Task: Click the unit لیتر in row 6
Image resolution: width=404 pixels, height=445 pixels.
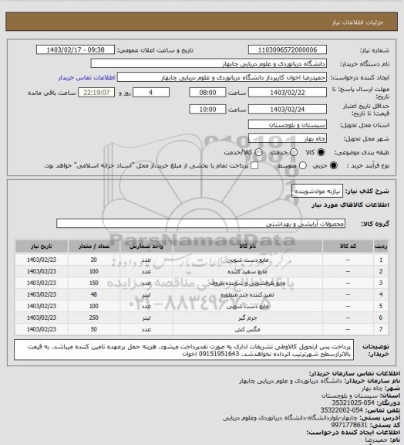Action: [146, 318]
